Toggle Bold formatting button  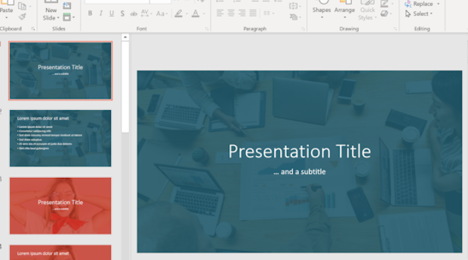[x=90, y=13]
